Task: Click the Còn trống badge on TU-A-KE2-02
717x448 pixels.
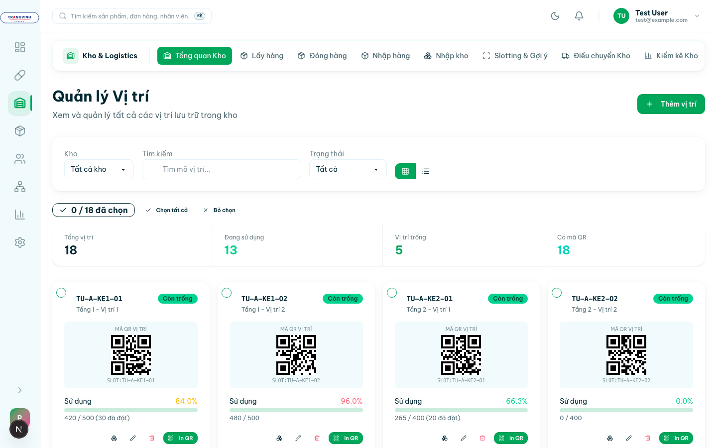Action: pos(673,299)
